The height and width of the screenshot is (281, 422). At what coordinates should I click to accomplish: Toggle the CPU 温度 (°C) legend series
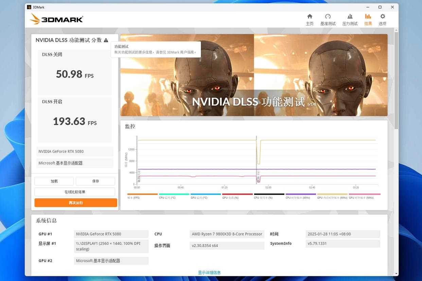click(x=174, y=194)
